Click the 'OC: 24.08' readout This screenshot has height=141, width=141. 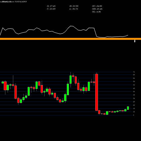coord(97,6)
